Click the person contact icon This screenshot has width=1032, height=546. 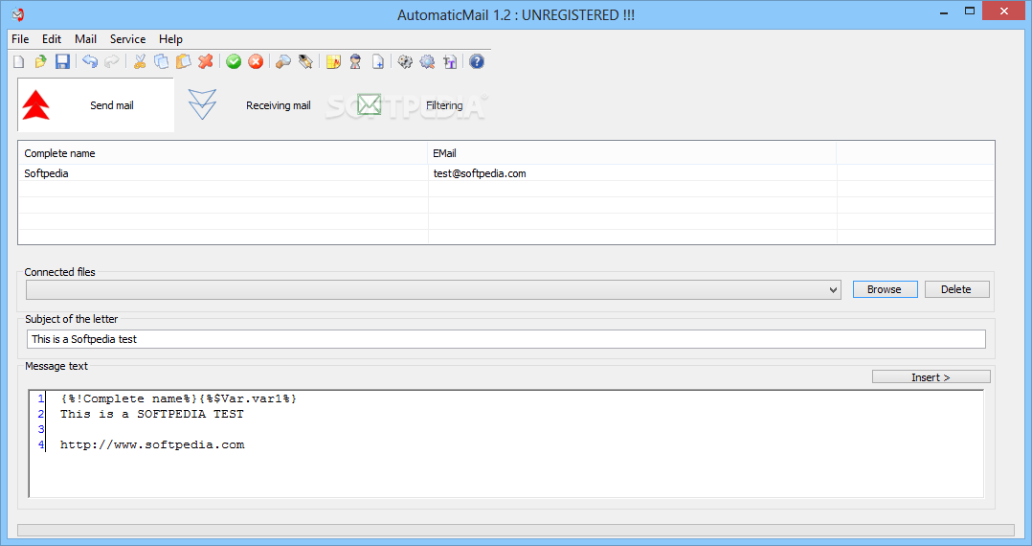click(x=355, y=62)
